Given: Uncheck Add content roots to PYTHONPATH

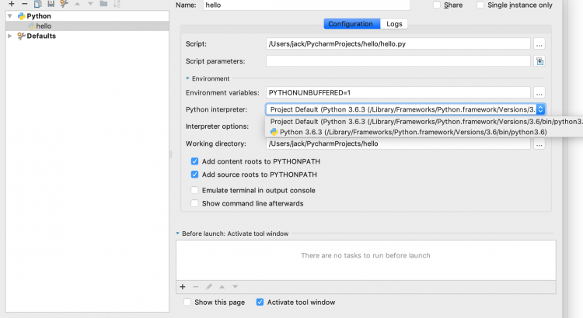Looking at the screenshot, I should click(195, 161).
